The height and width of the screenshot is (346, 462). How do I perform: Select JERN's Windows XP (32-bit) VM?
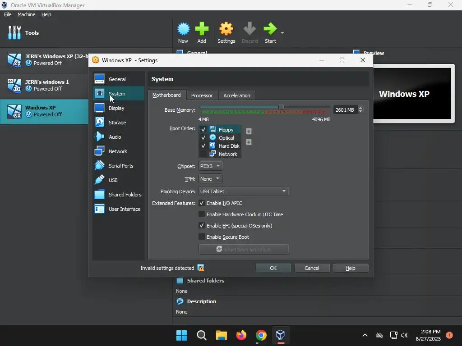click(44, 60)
